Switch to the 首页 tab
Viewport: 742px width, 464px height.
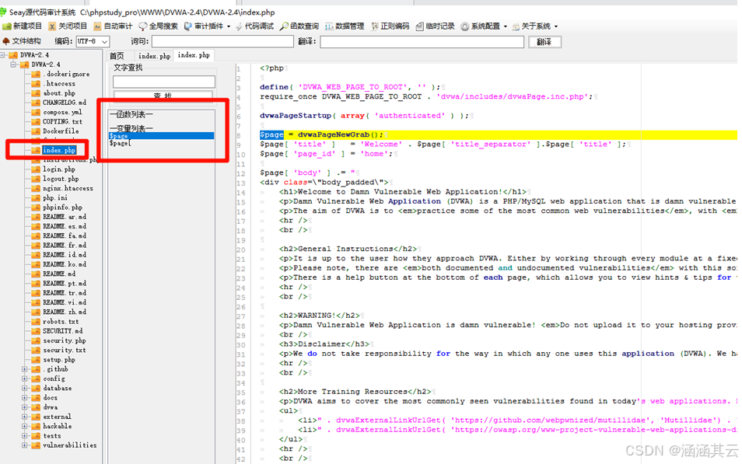[117, 56]
